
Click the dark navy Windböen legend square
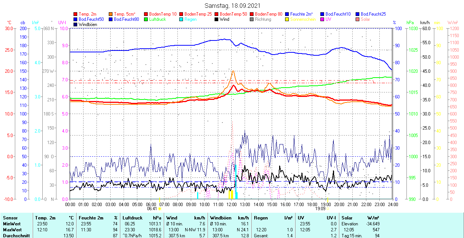(x=76, y=25)
